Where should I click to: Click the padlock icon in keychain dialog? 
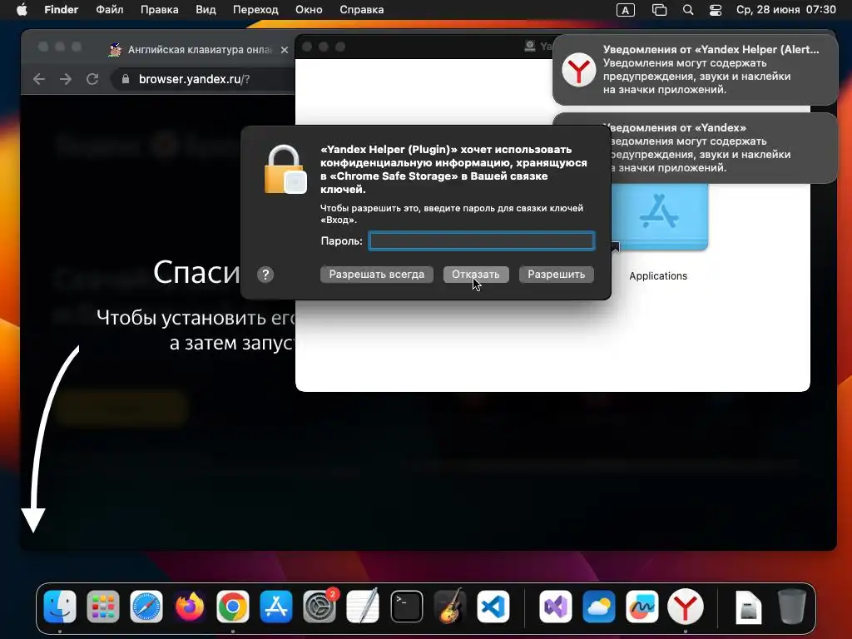[x=285, y=169]
